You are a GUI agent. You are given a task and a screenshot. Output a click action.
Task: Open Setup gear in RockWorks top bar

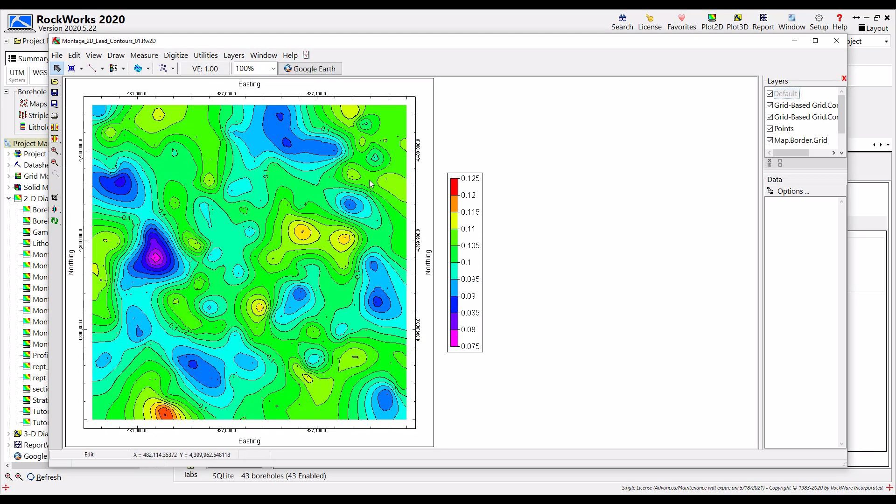(x=819, y=22)
